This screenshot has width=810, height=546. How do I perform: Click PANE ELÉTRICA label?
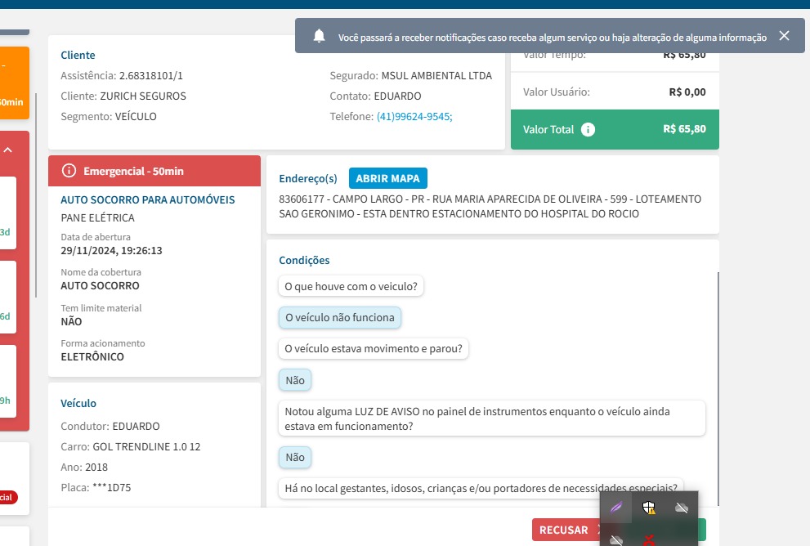point(97,218)
